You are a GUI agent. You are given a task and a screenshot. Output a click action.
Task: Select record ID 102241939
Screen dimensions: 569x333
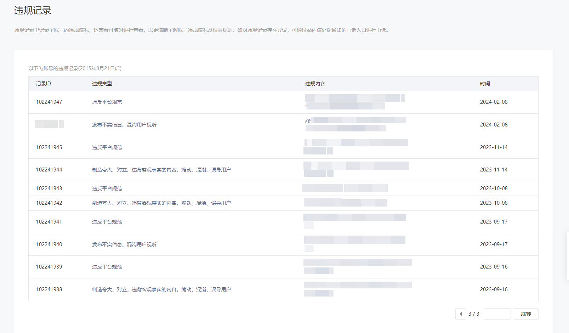coord(49,267)
